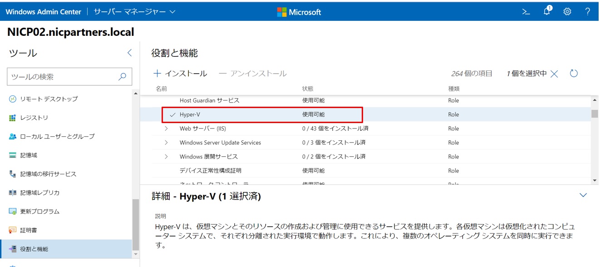
Task: Select the デバイス正常性構成証明 row
Action: pyautogui.click(x=365, y=171)
